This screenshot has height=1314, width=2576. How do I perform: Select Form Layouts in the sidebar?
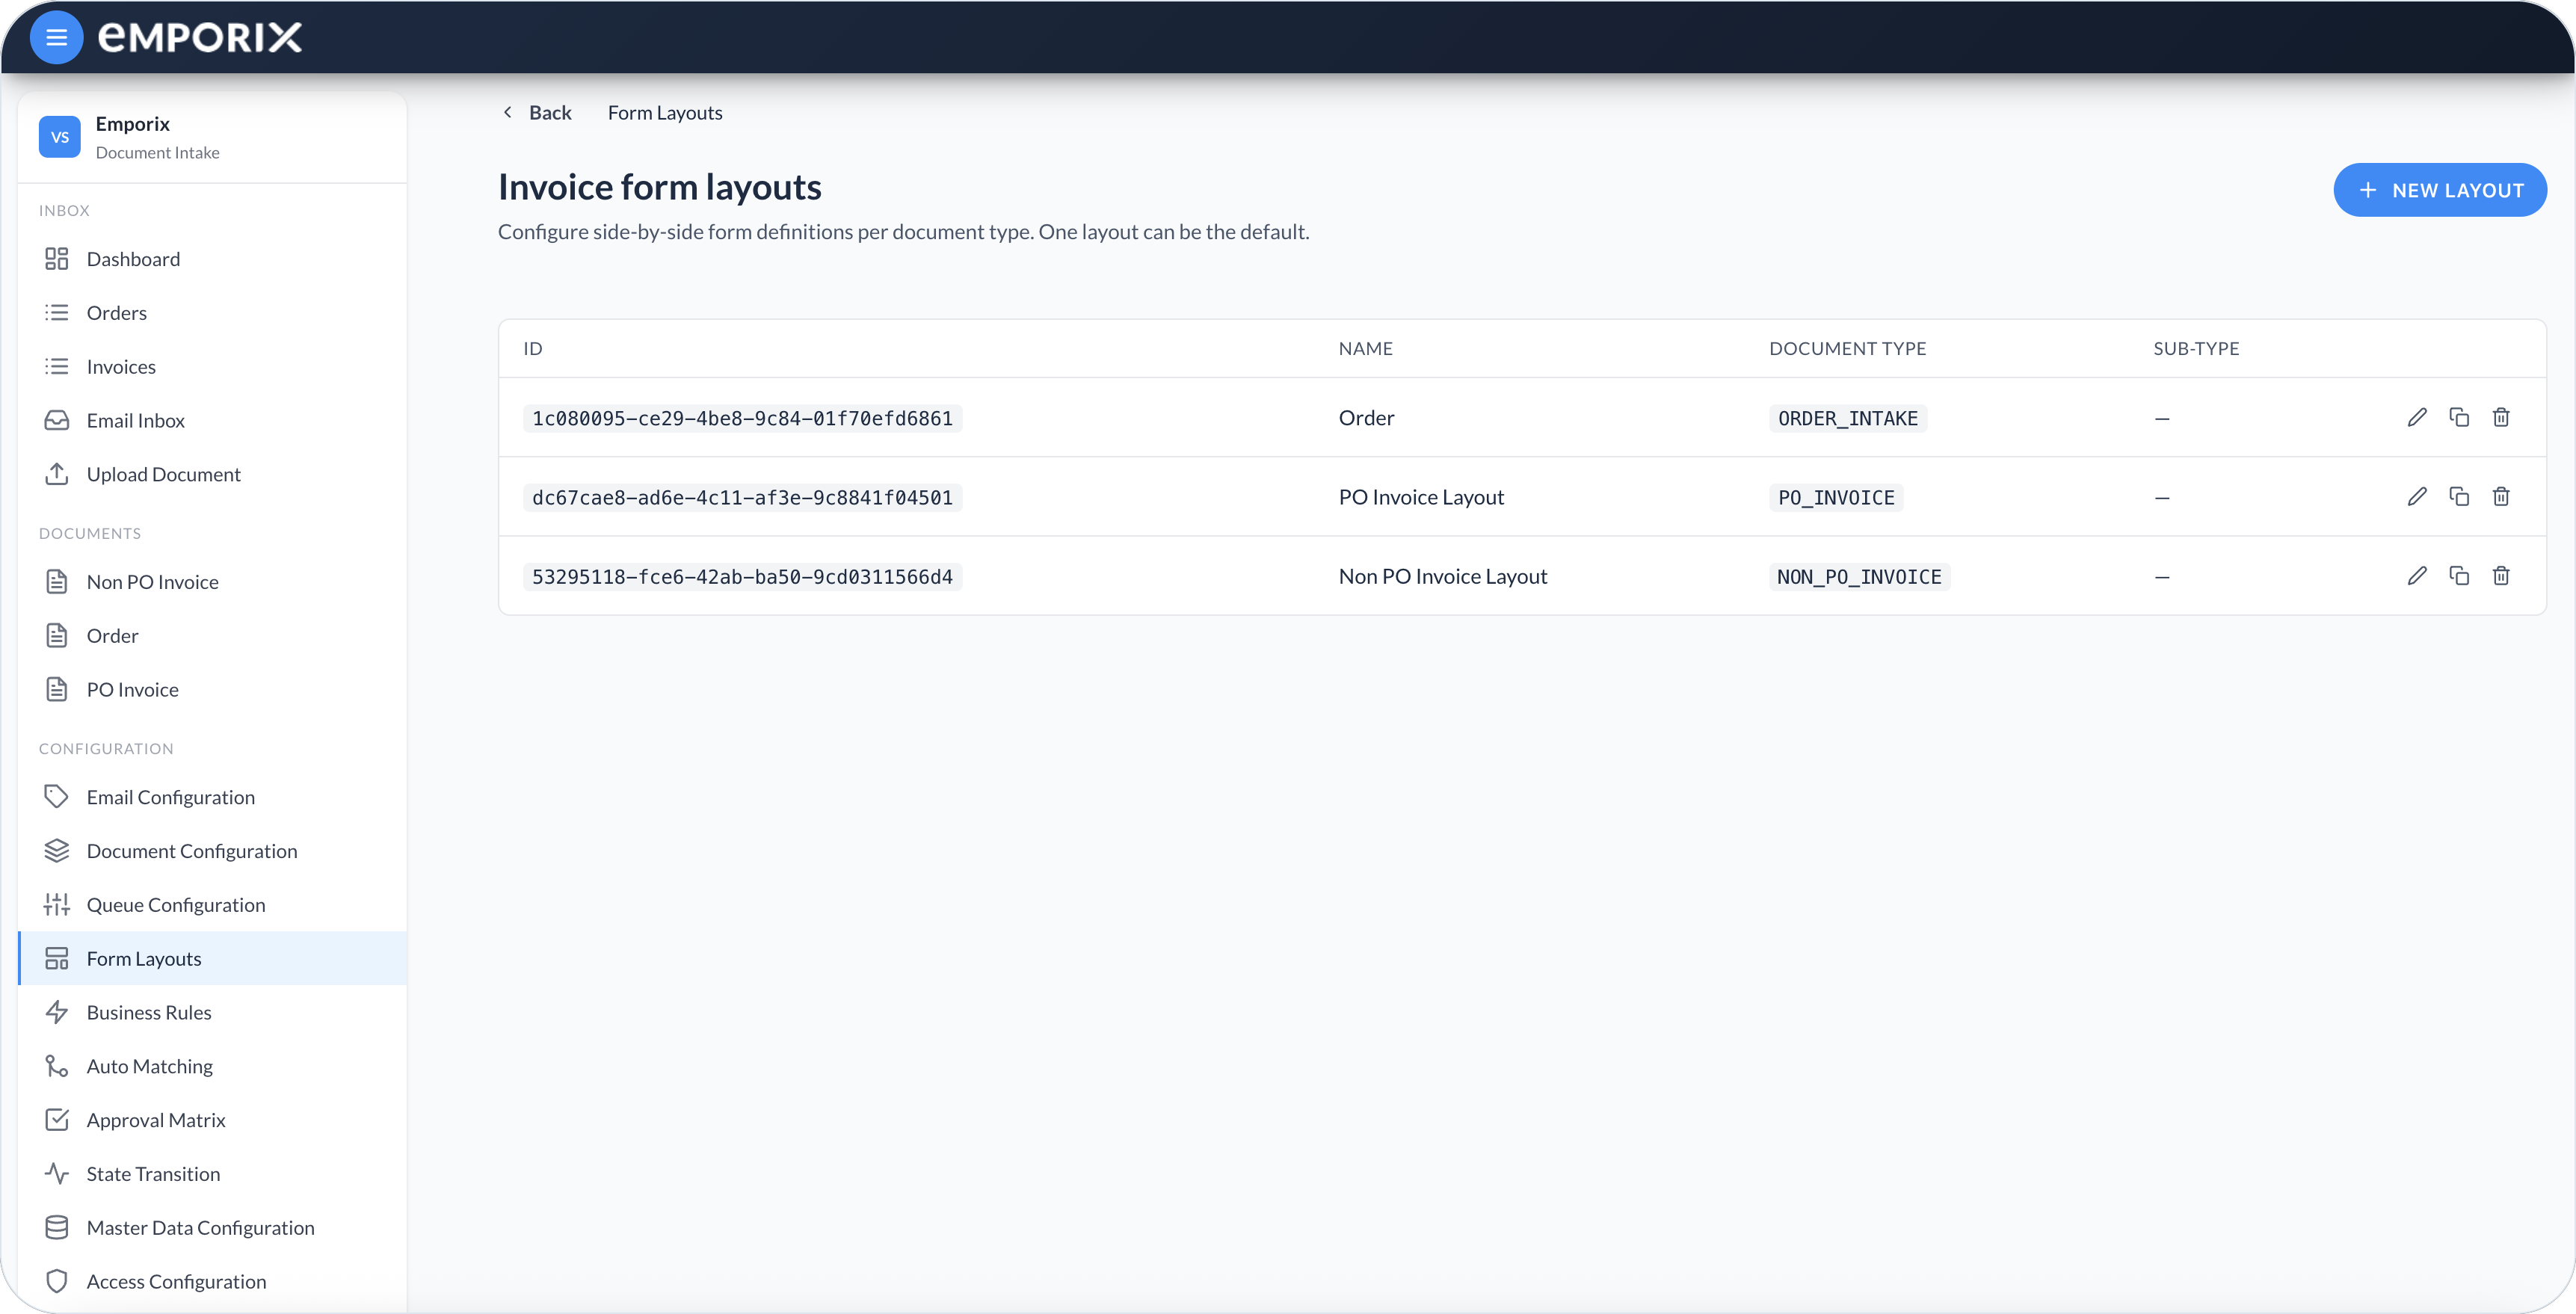212,958
